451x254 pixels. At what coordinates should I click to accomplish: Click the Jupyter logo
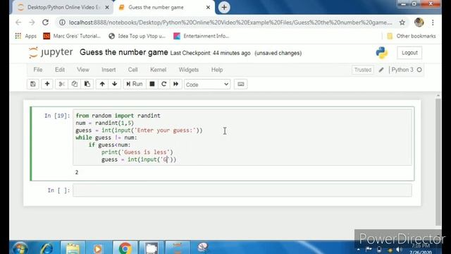(51, 52)
